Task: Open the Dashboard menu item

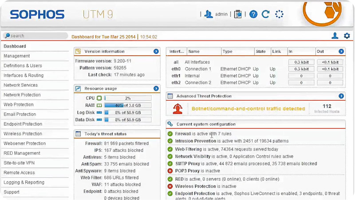Action: pos(15,46)
